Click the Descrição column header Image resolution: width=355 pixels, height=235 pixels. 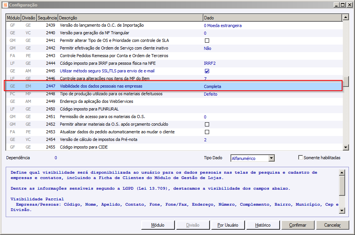tap(130, 18)
